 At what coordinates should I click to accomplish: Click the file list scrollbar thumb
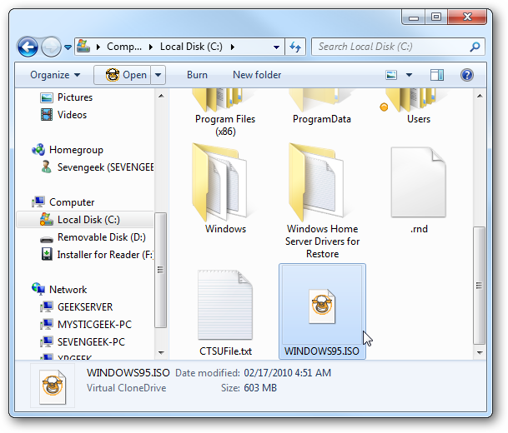479,286
